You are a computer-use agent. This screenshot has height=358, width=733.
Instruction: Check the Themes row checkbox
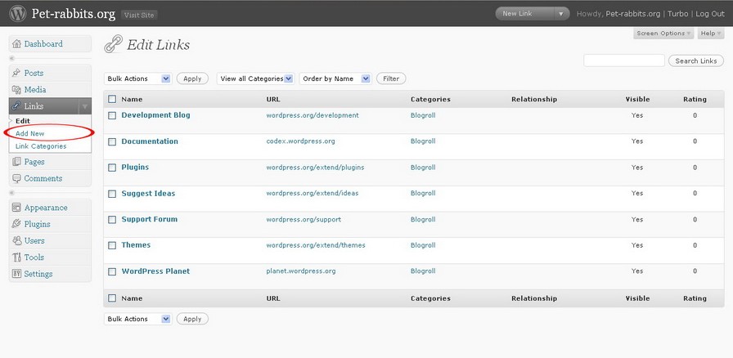(112, 245)
